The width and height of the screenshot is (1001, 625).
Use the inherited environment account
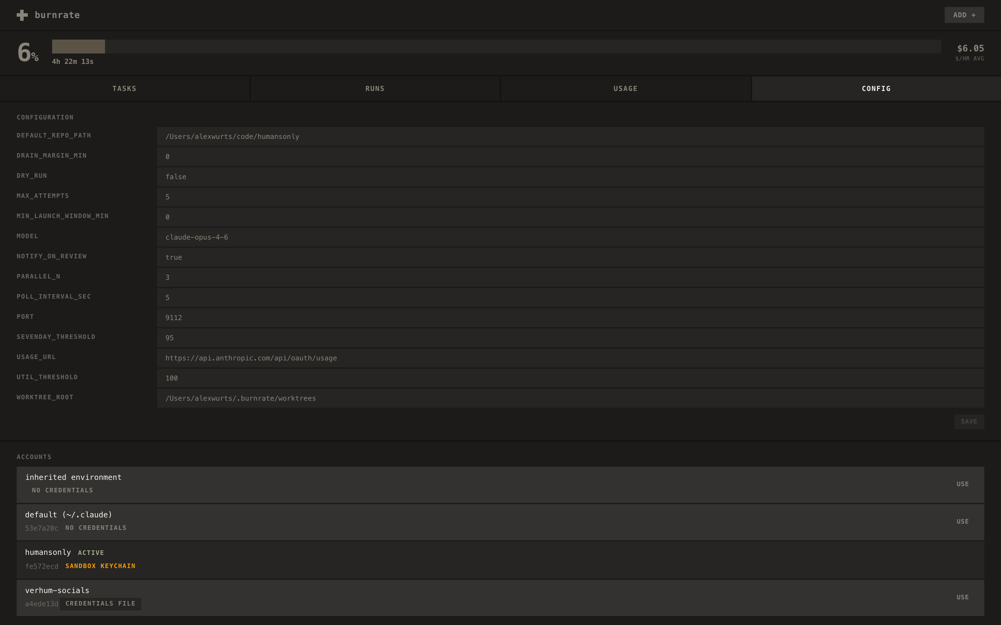(962, 484)
